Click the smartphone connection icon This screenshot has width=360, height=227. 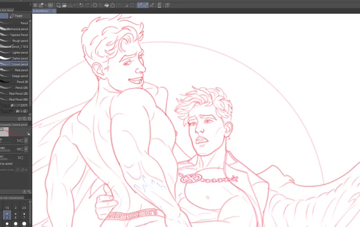click(159, 5)
